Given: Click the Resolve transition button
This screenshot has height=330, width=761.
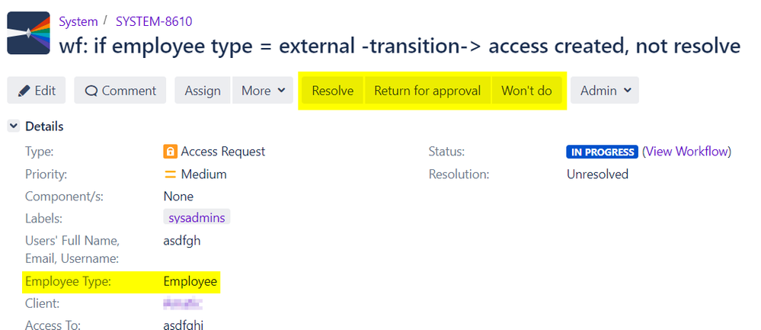Looking at the screenshot, I should pyautogui.click(x=332, y=90).
